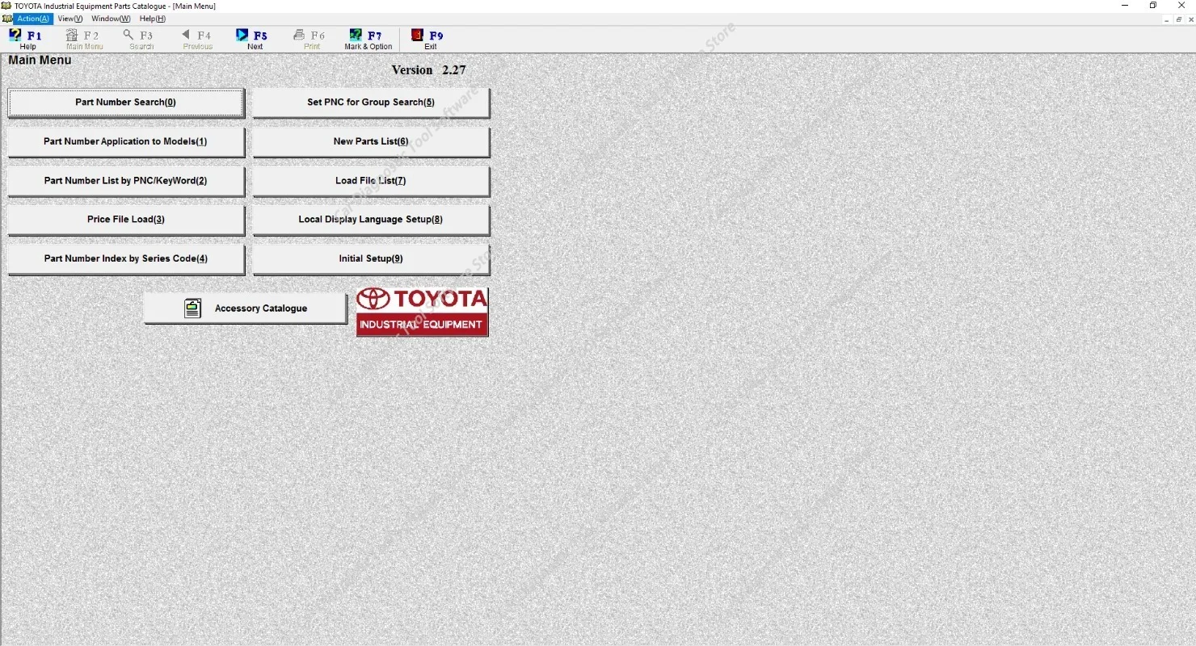Viewport: 1196px width, 646px height.
Task: Close the Toyota Parts Catalogue application
Action: tap(1181, 6)
